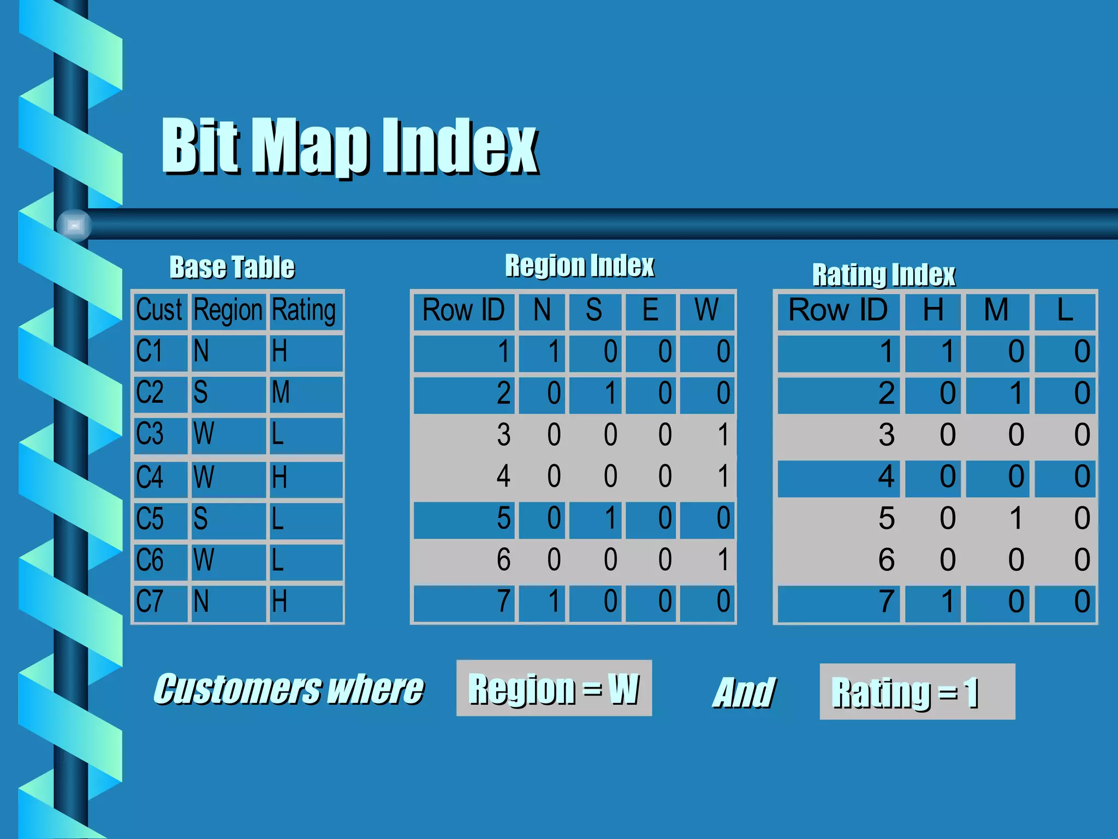Click the W bit "1" in Region Index row 6

click(x=723, y=560)
